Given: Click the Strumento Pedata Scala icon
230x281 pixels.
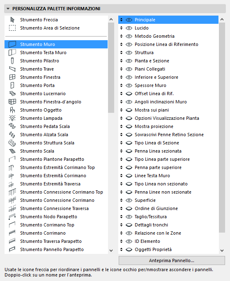Looking at the screenshot, I should click(x=12, y=126).
